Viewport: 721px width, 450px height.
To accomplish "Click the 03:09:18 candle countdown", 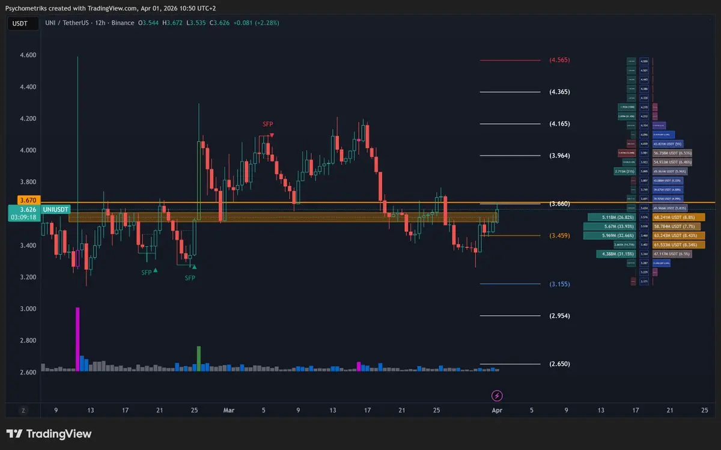I will [x=24, y=218].
